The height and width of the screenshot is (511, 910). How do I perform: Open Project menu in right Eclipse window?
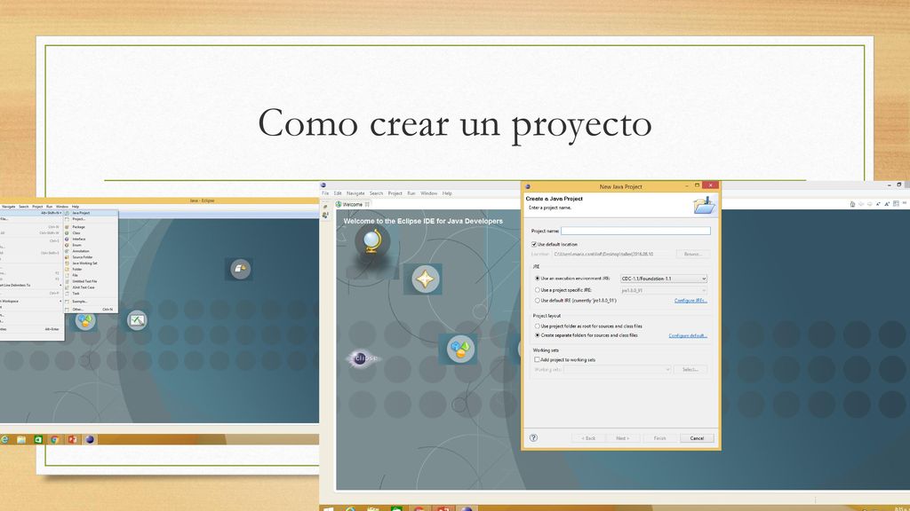click(x=395, y=193)
